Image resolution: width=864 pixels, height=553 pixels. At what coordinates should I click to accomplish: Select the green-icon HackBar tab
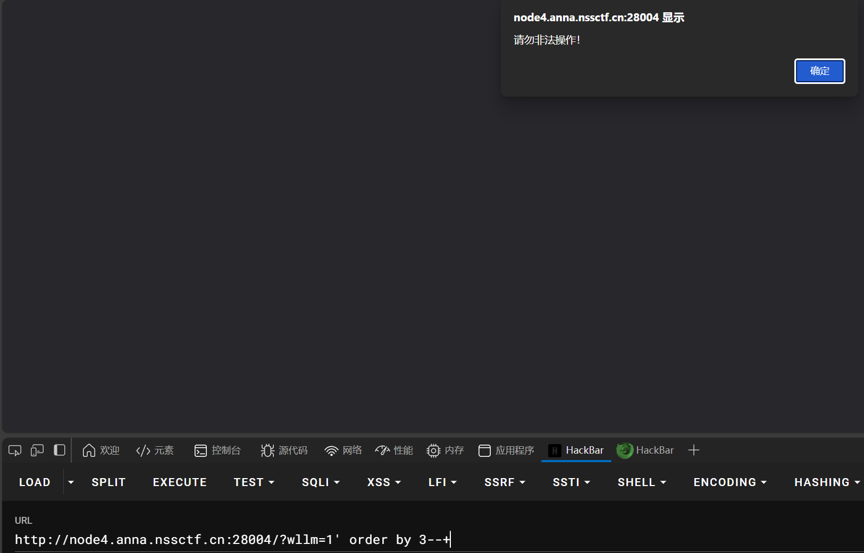(x=645, y=450)
